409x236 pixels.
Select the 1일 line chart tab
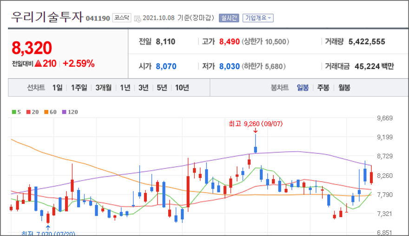click(x=57, y=88)
